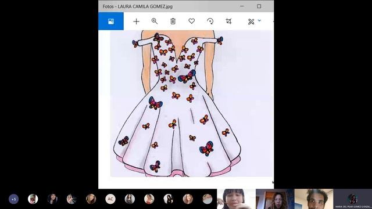Screen dimensions: 372x209
Task: Minimize the Fotos window
Action: click(242, 6)
